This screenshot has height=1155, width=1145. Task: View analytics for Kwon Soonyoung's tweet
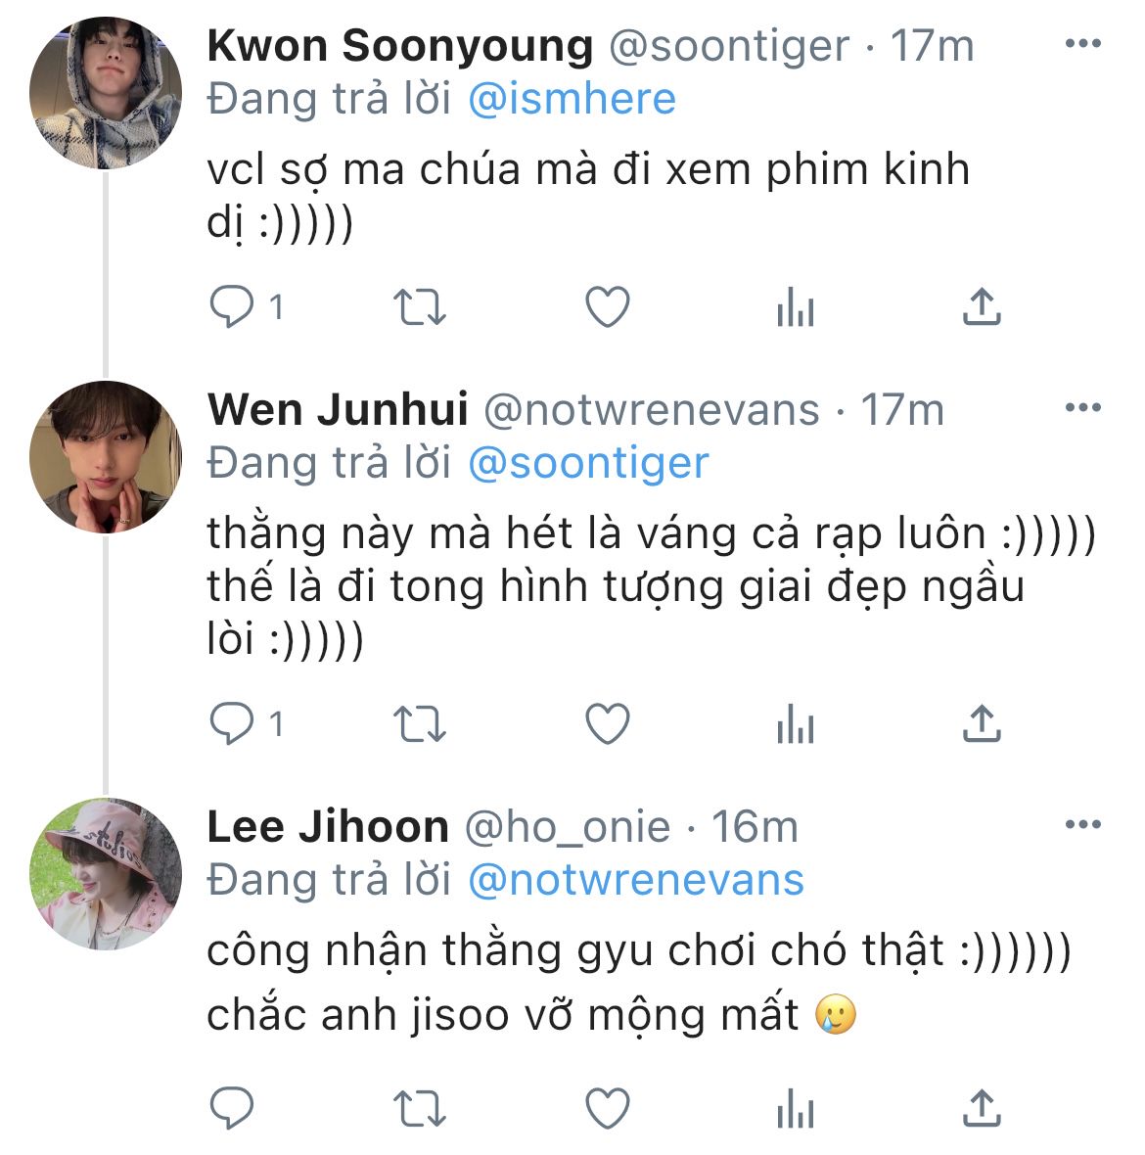pyautogui.click(x=795, y=307)
